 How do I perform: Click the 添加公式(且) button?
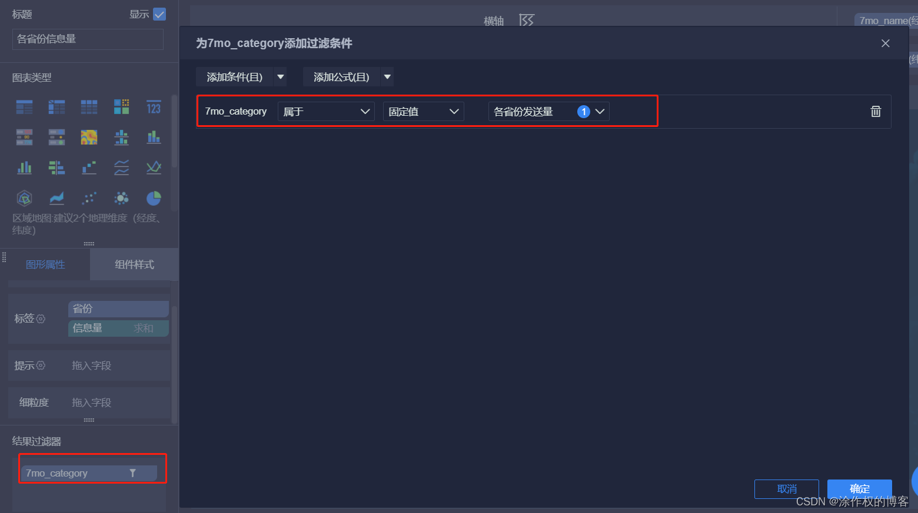coord(341,77)
